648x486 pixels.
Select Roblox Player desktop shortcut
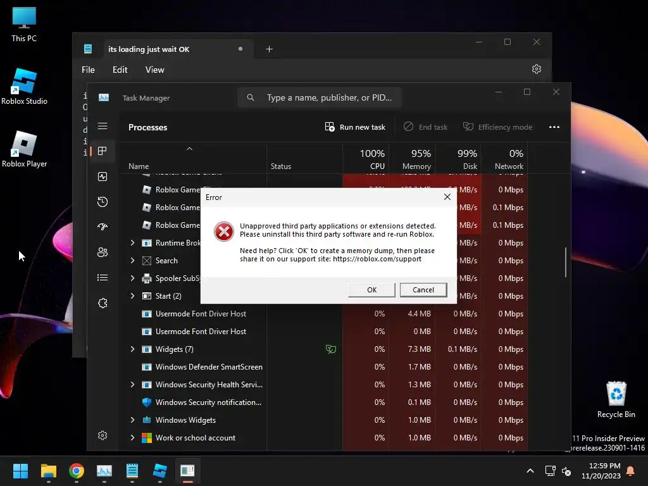pos(24,149)
